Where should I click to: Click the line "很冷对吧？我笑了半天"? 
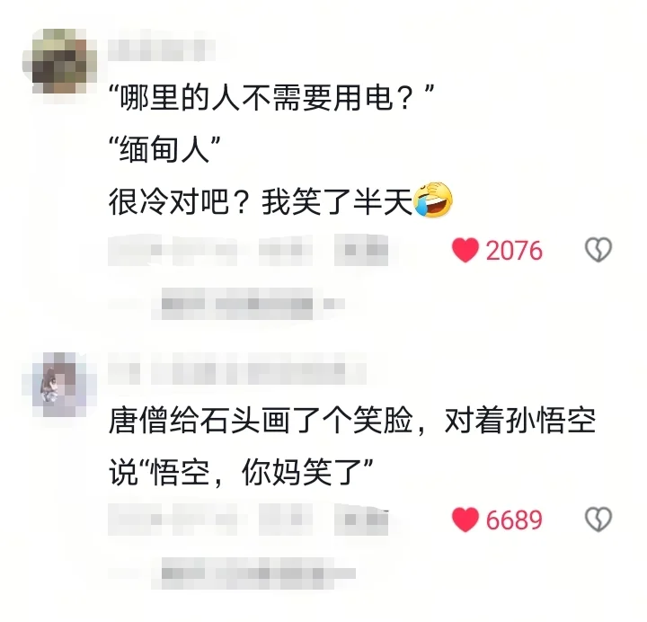(261, 201)
